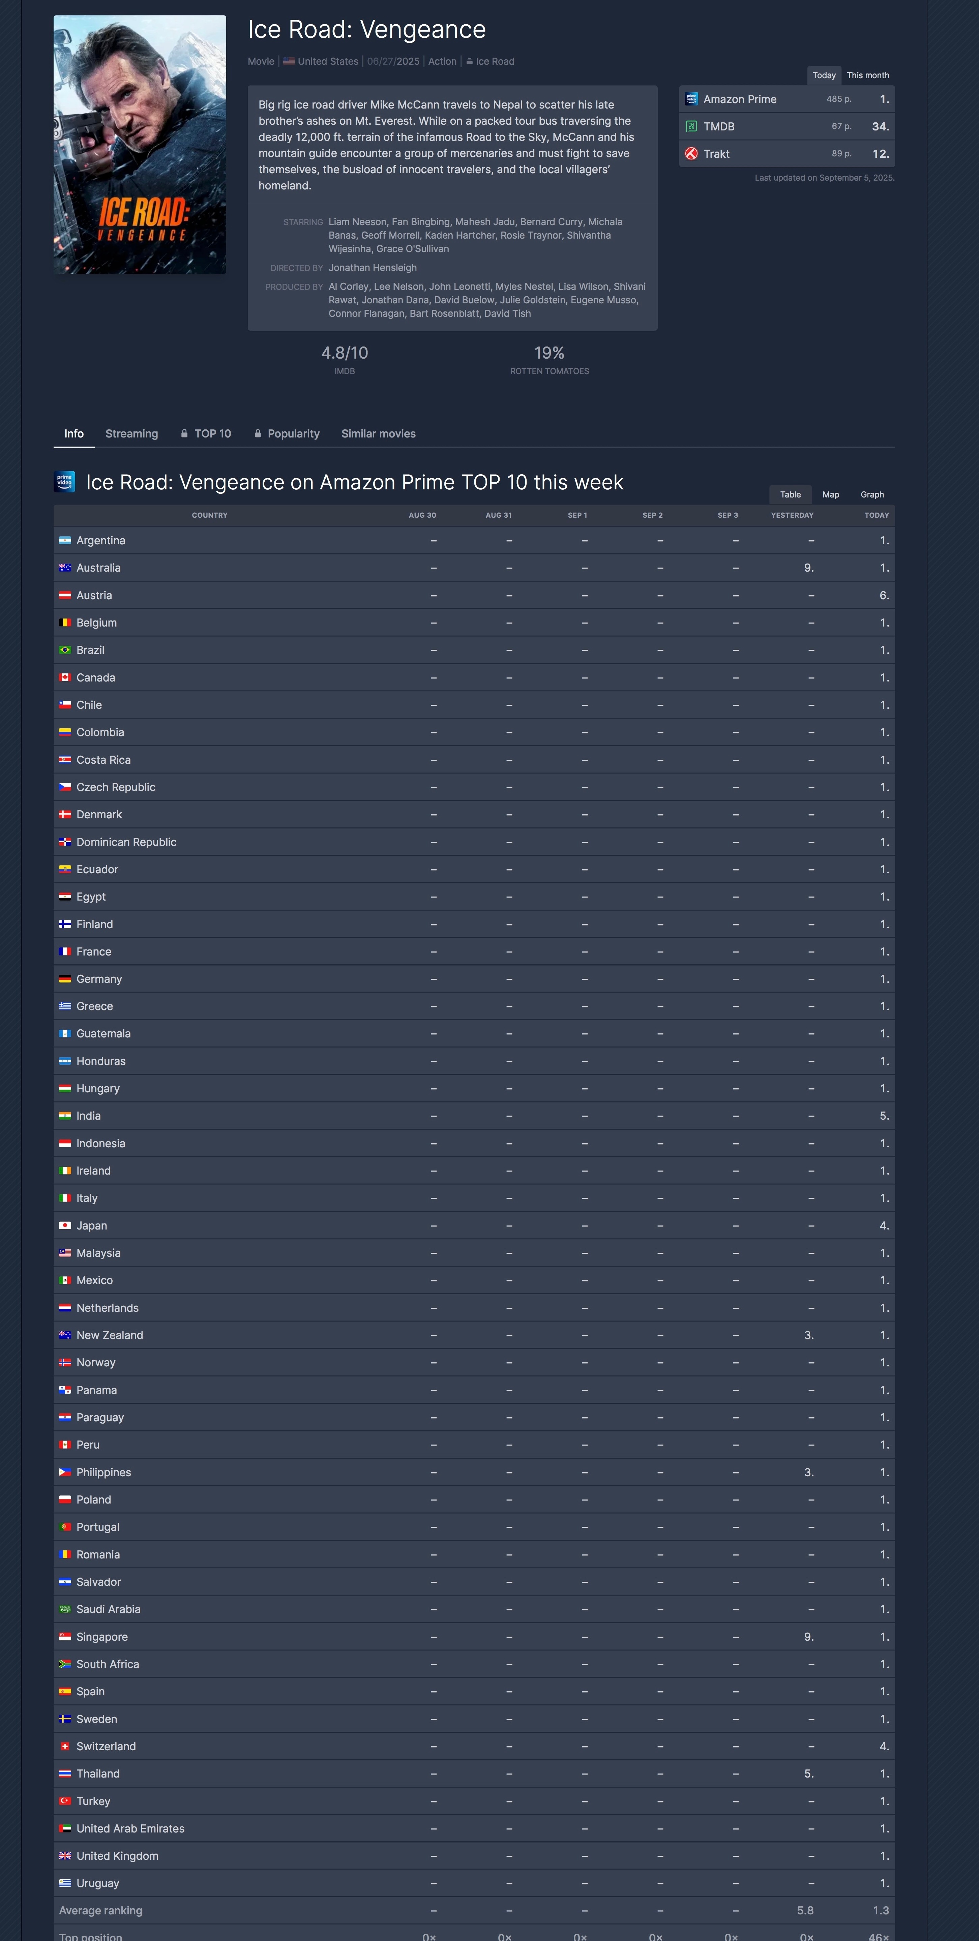Click the Jonathan Hensleigh director name
979x1941 pixels.
[x=372, y=268]
